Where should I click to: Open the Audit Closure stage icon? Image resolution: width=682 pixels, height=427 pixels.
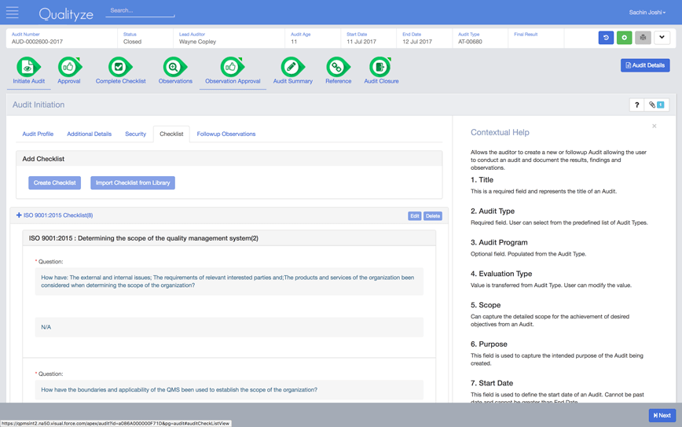point(381,67)
